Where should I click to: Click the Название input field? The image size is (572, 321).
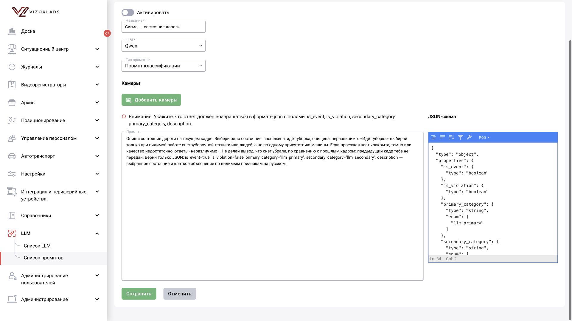(x=163, y=27)
